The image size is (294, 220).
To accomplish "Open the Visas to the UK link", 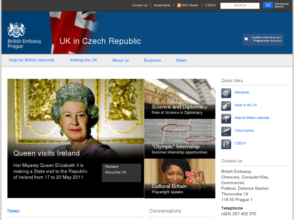I will click(x=245, y=105).
